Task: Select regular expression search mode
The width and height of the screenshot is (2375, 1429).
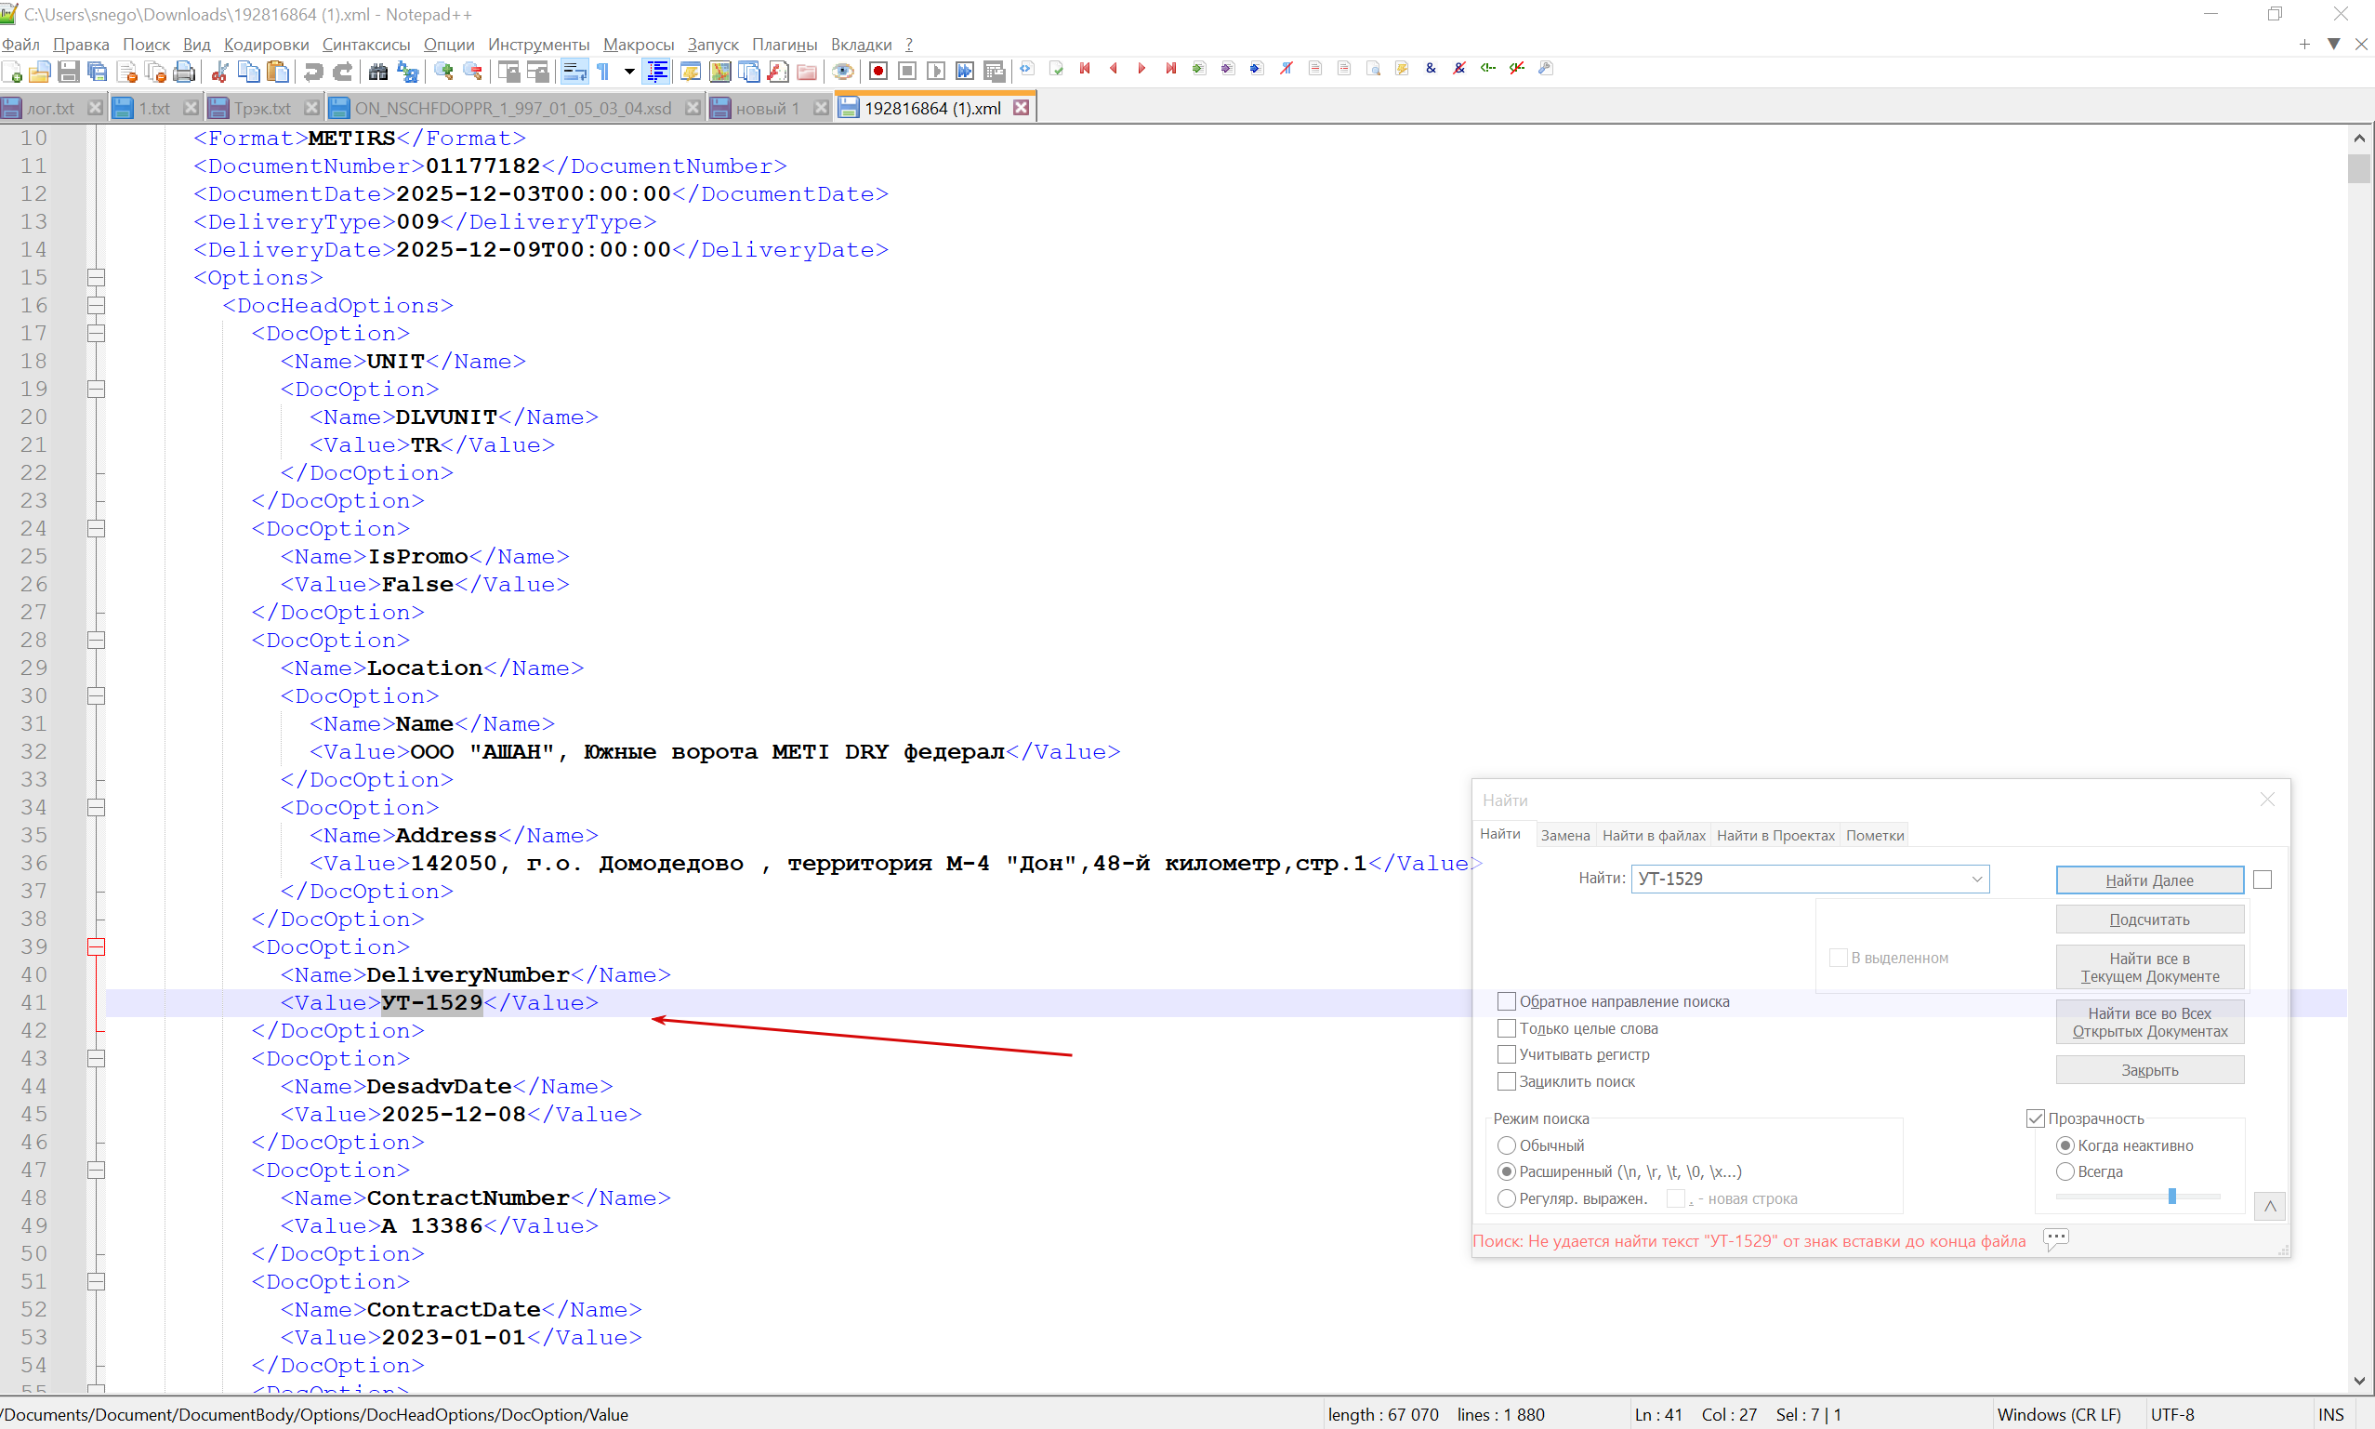Action: [x=1507, y=1198]
